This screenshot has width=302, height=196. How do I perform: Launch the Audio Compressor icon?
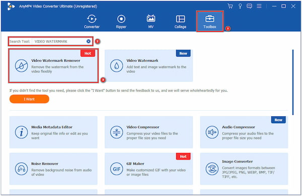pyautogui.click(x=212, y=132)
